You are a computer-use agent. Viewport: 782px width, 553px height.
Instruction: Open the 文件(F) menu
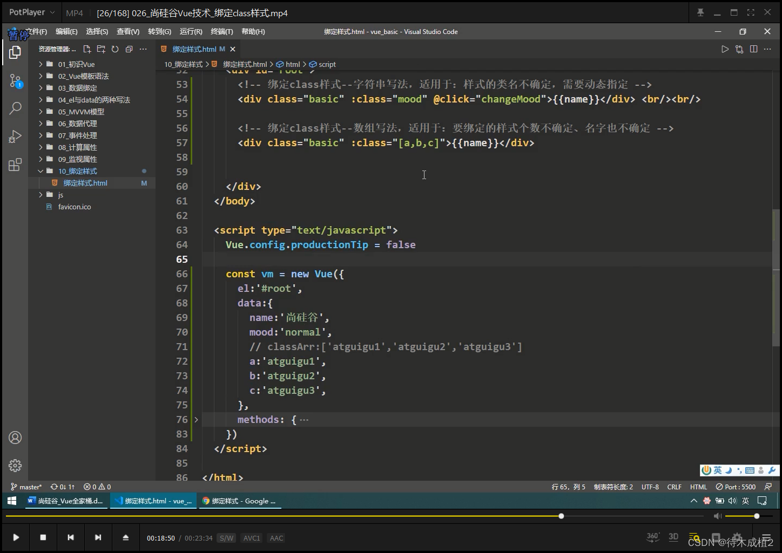point(36,32)
